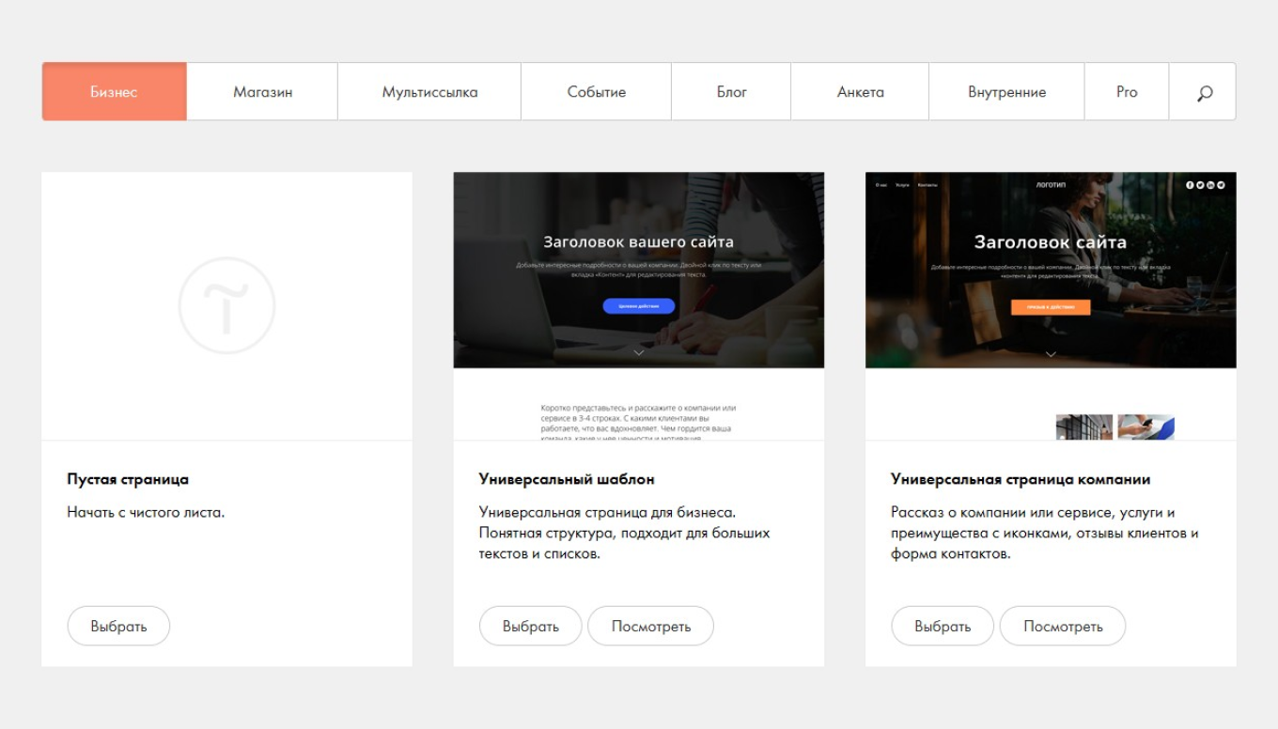1278x729 pixels.
Task: Click the orange button in company page preview
Action: click(1051, 307)
